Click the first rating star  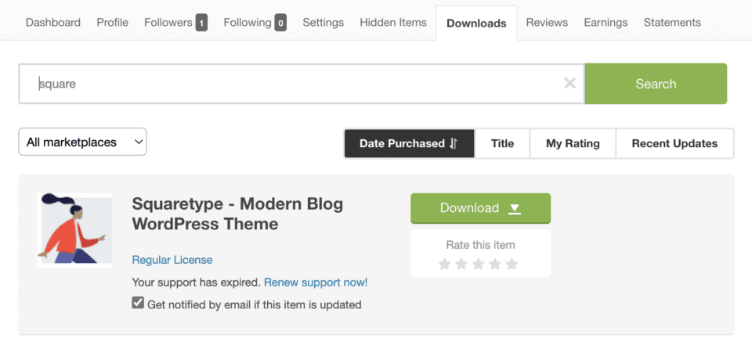pos(444,265)
